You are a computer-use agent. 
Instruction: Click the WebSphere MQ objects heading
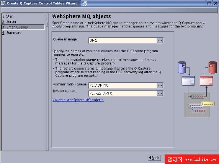[x=82, y=16]
